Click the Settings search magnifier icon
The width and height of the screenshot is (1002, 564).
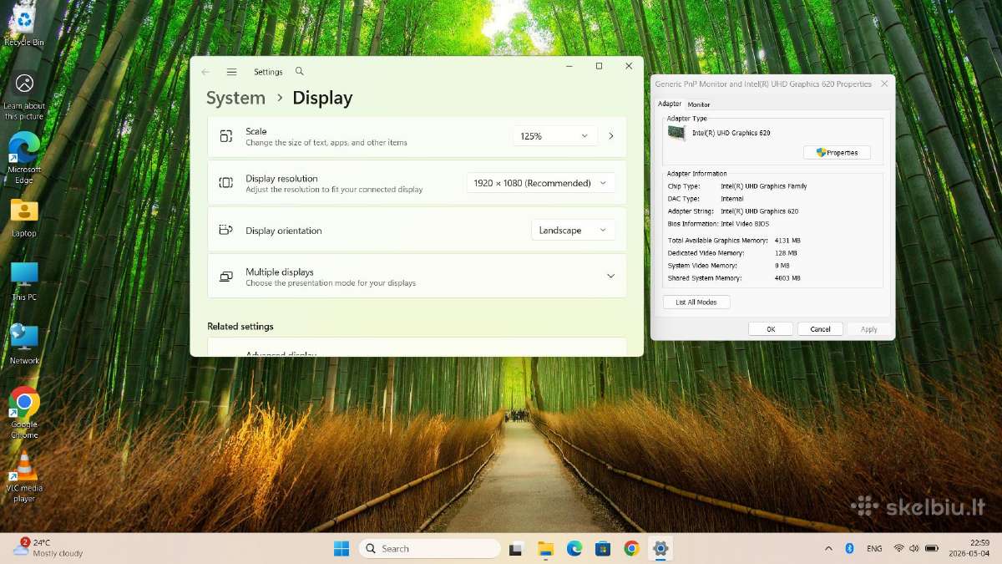pos(300,72)
